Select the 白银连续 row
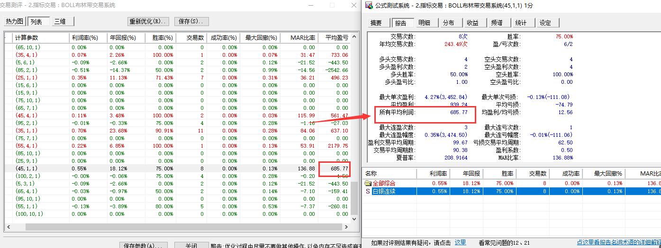Viewport: 661px width, 248px height. click(512, 191)
